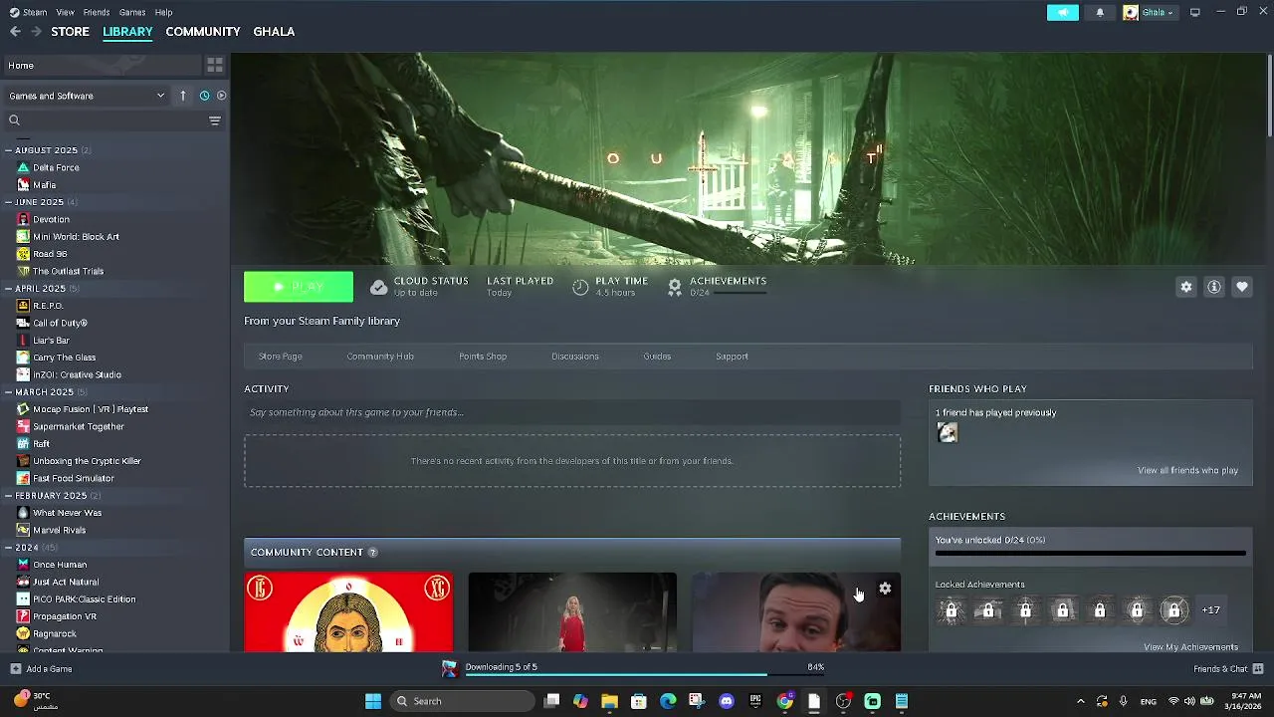Open game info icon in header
The width and height of the screenshot is (1274, 717).
[1214, 287]
